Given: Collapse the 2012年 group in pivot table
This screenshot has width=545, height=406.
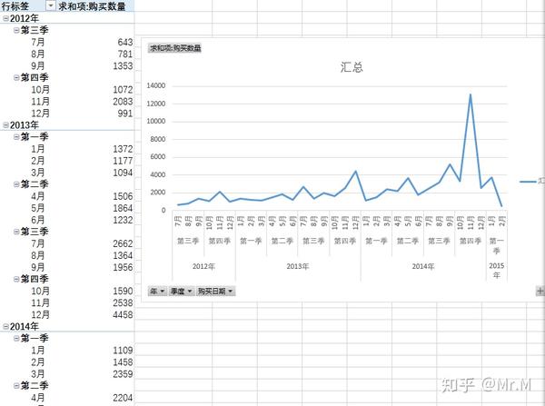Looking at the screenshot, I should coord(5,18).
